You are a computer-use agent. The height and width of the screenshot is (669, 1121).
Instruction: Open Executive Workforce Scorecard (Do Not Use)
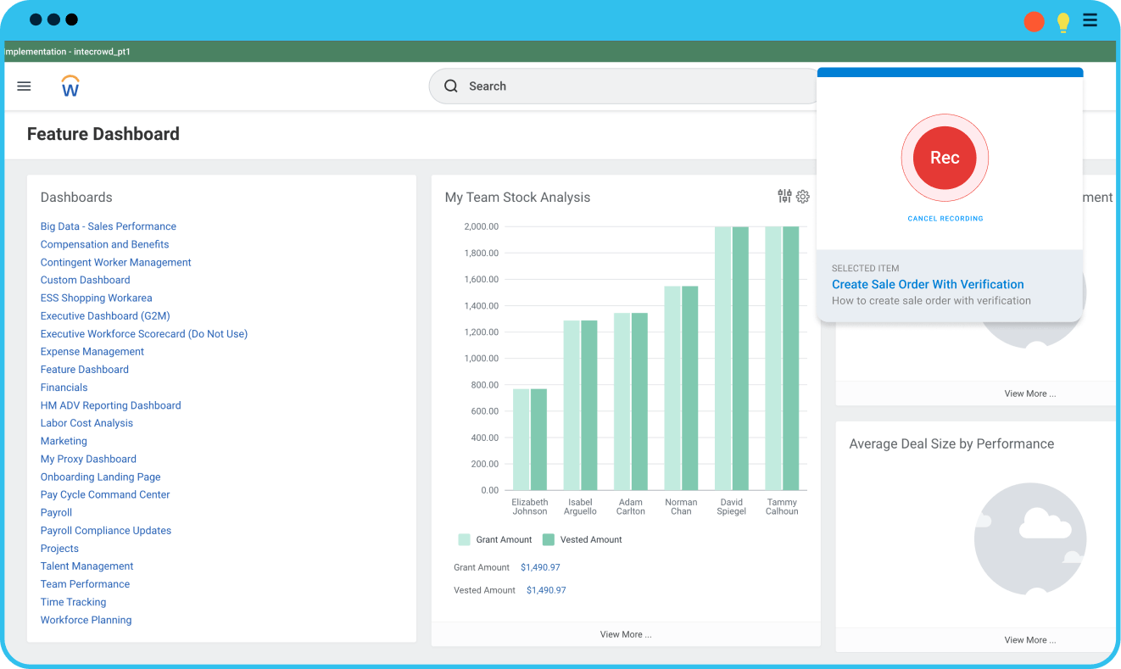144,334
